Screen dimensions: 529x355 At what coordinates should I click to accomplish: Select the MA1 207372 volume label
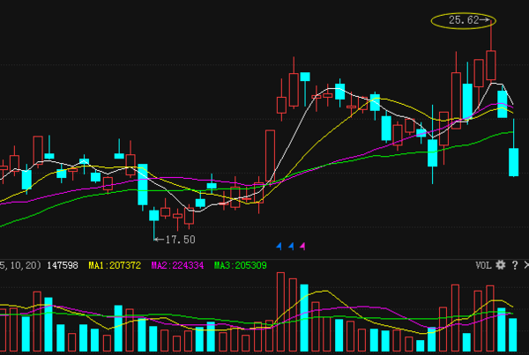tap(115, 265)
